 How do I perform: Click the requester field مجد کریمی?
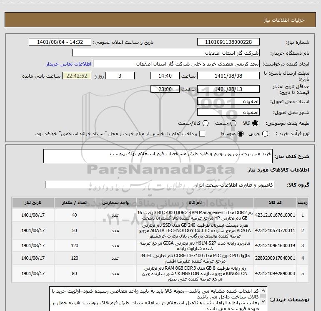coord(176,64)
